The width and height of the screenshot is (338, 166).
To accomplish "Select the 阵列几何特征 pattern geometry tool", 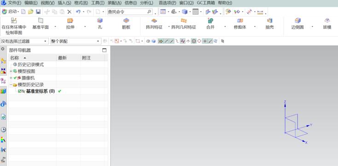I will point(184,24).
